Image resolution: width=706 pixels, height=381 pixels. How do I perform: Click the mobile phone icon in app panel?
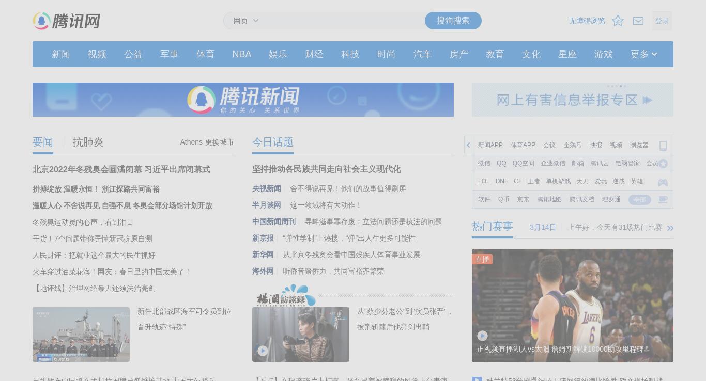pos(663,146)
